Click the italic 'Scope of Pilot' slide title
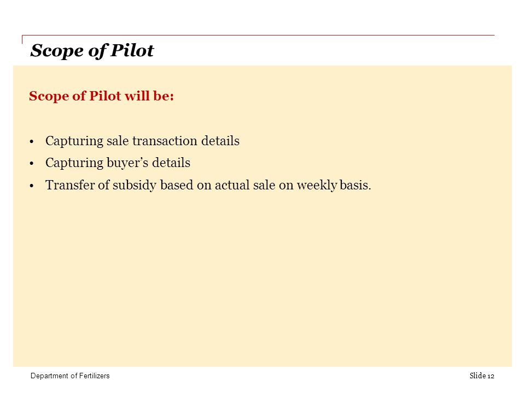This screenshot has height=393, width=525. point(92,51)
